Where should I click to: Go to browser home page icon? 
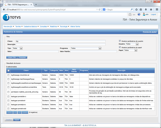click(x=151, y=10)
